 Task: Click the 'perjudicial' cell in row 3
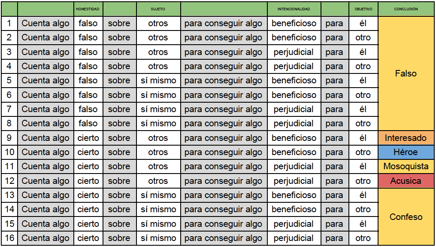point(294,52)
